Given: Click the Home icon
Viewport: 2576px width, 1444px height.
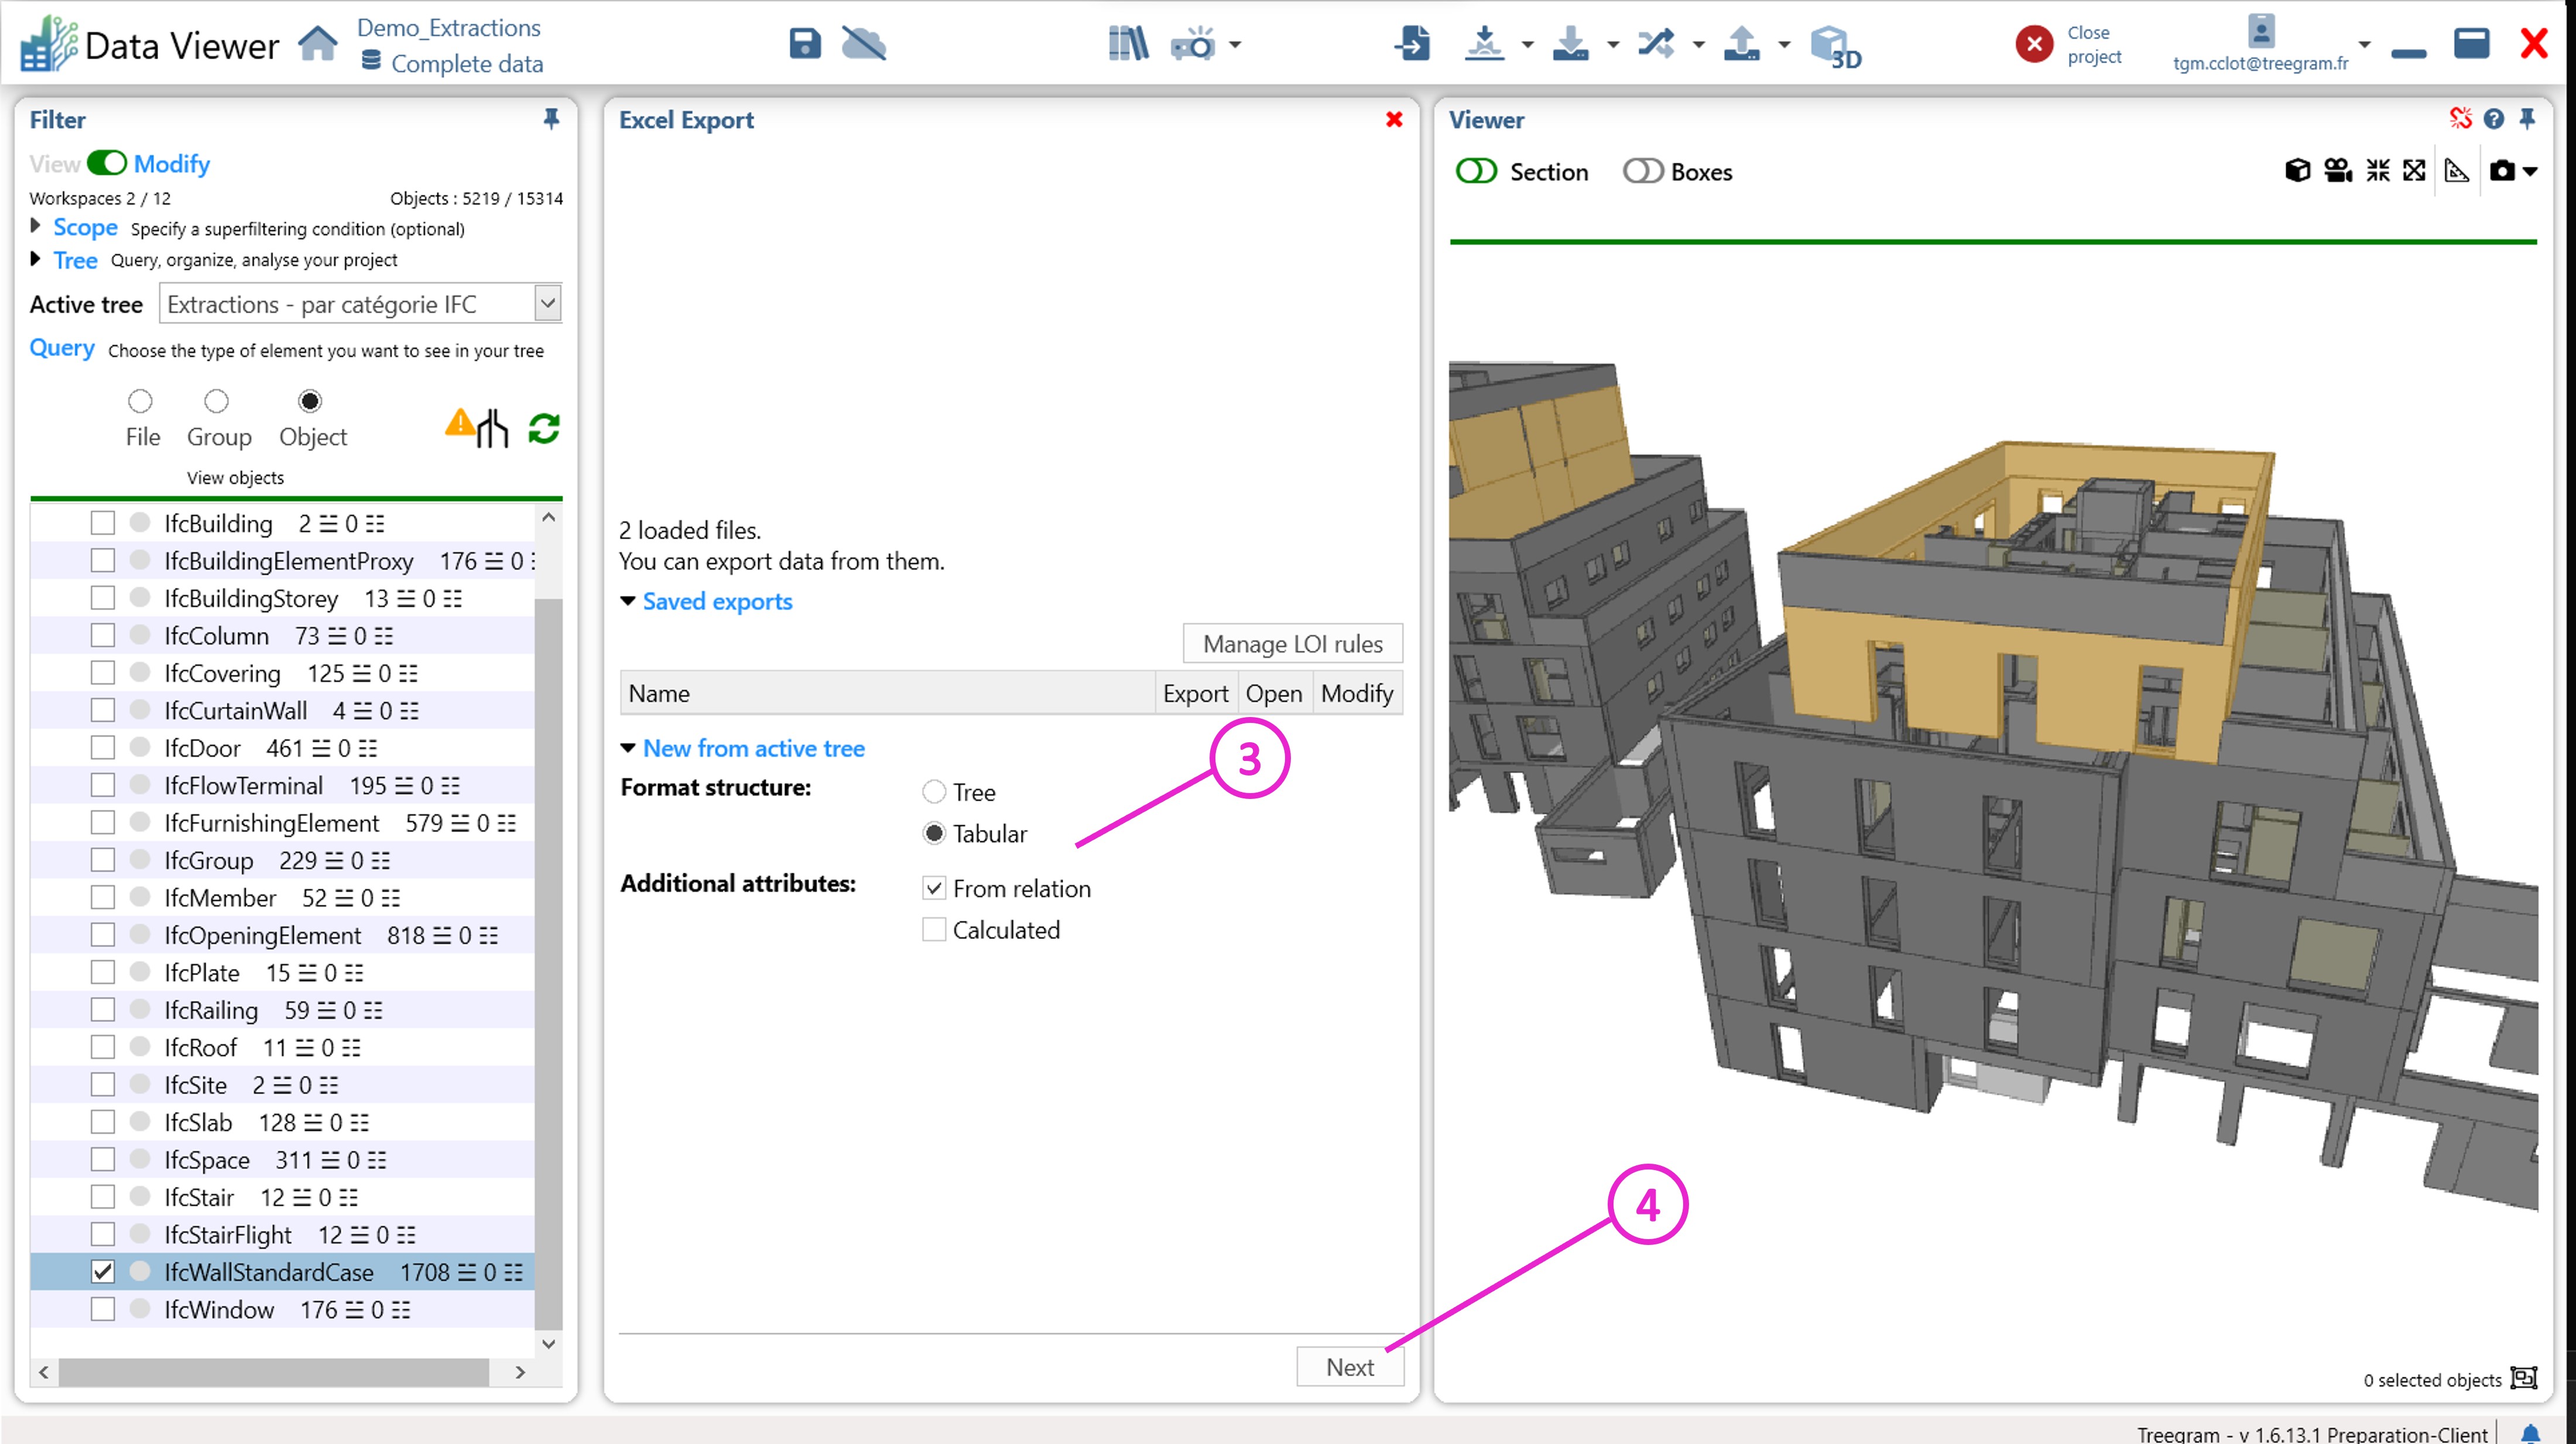Looking at the screenshot, I should click(x=318, y=44).
